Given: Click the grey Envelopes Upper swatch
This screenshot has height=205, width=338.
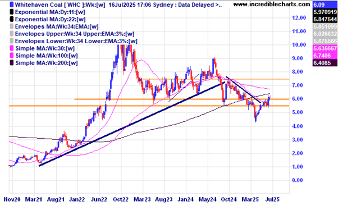Looking at the screenshot, I should (12, 34).
